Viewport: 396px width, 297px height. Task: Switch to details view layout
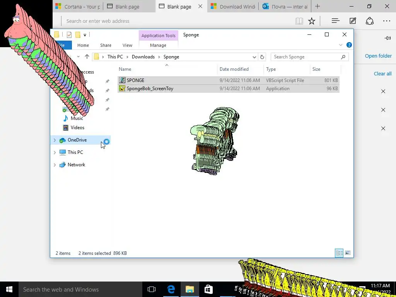tap(339, 253)
